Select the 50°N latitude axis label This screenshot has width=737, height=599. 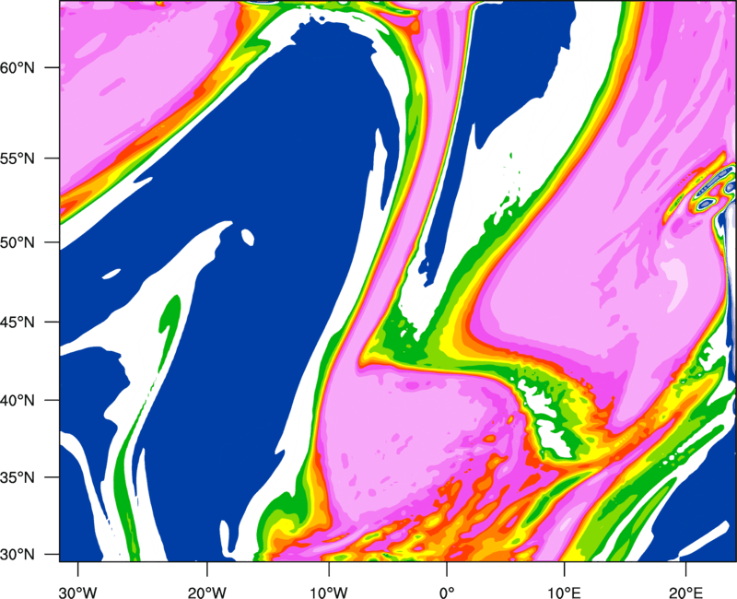click(18, 243)
